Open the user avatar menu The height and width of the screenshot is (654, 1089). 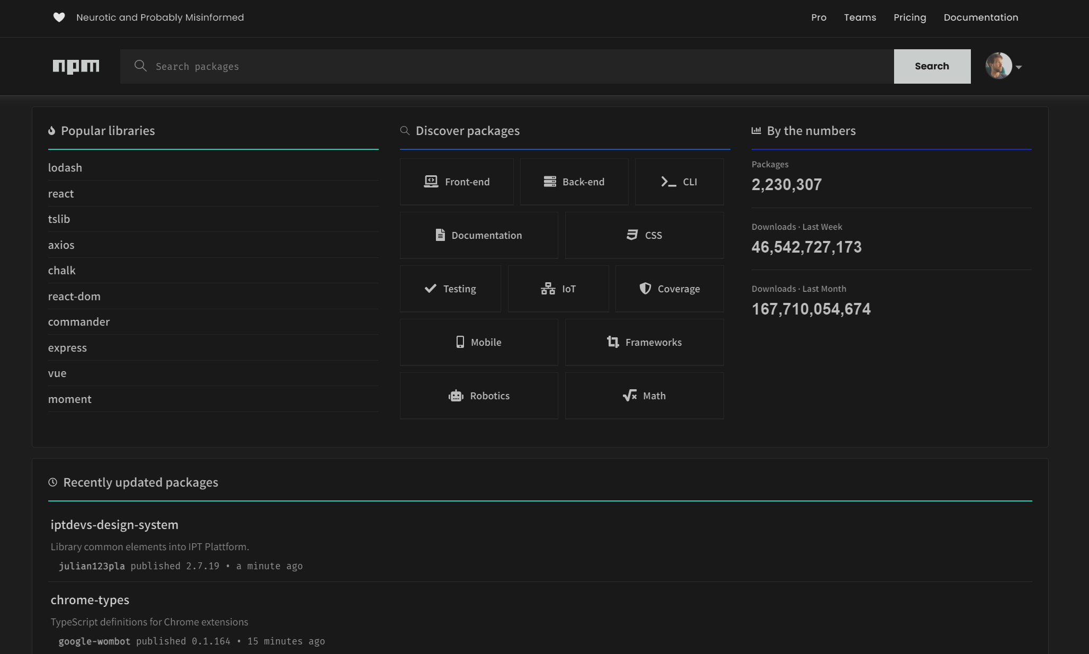pos(998,66)
